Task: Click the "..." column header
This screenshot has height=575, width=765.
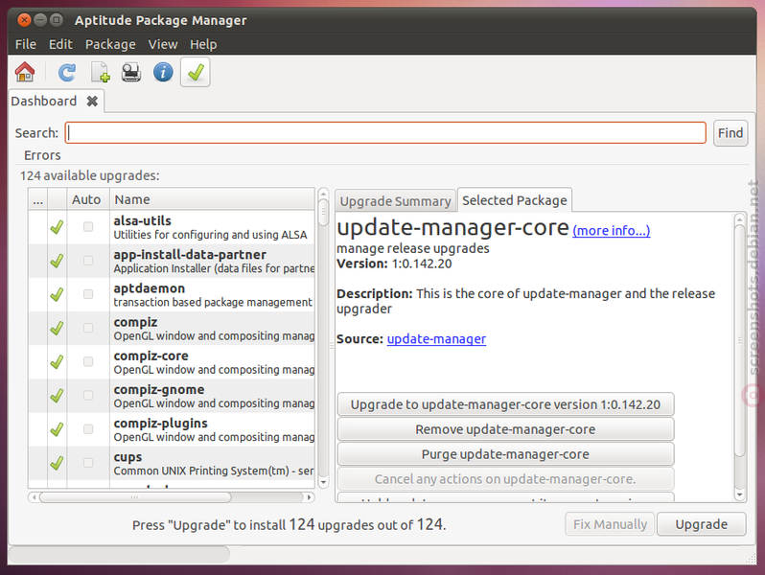Action: [x=37, y=199]
